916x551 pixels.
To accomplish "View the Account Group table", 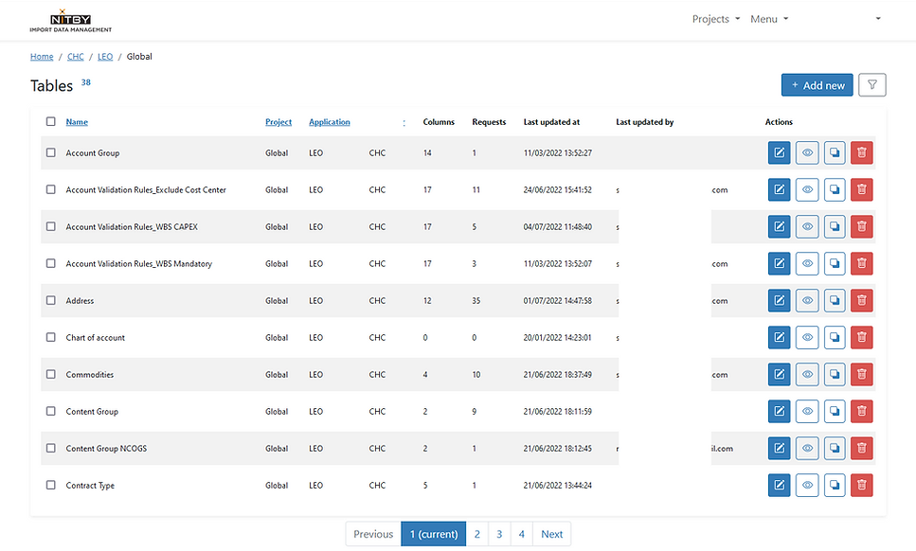I will click(x=807, y=153).
